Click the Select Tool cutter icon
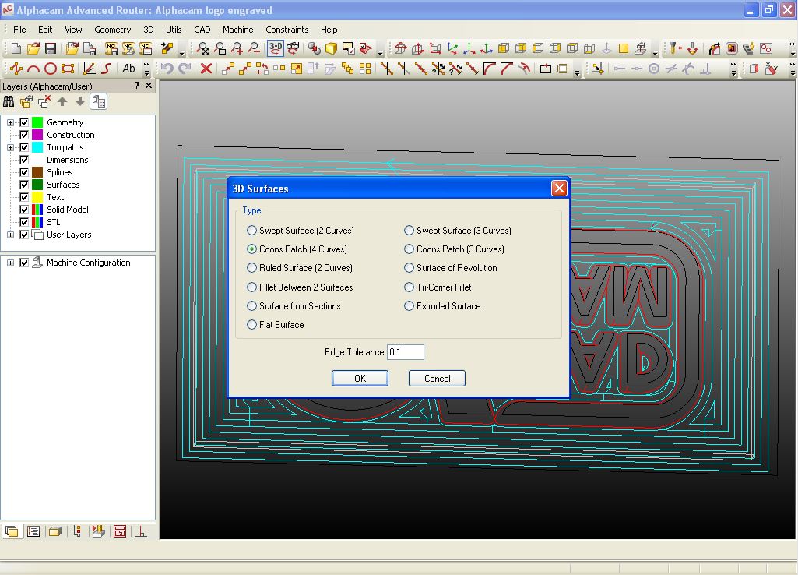This screenshot has height=575, width=798. (x=675, y=48)
